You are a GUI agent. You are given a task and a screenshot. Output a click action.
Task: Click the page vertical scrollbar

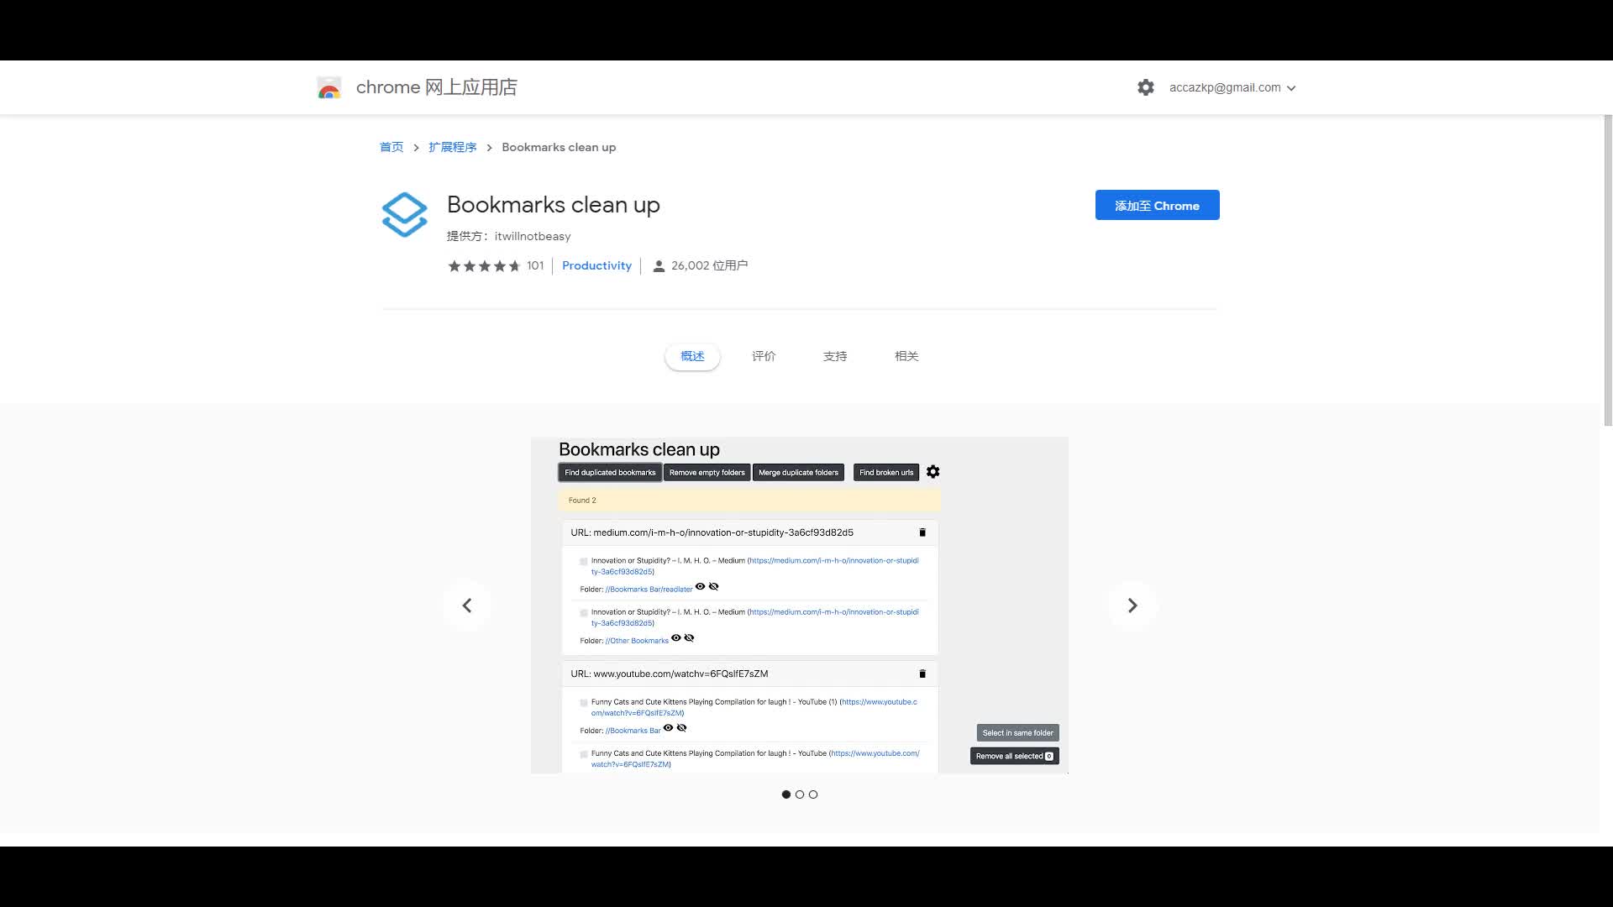click(x=1608, y=270)
